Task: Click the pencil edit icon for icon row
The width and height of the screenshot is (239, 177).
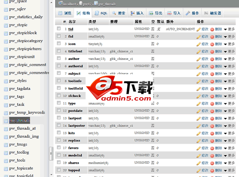Action: tap(198, 44)
